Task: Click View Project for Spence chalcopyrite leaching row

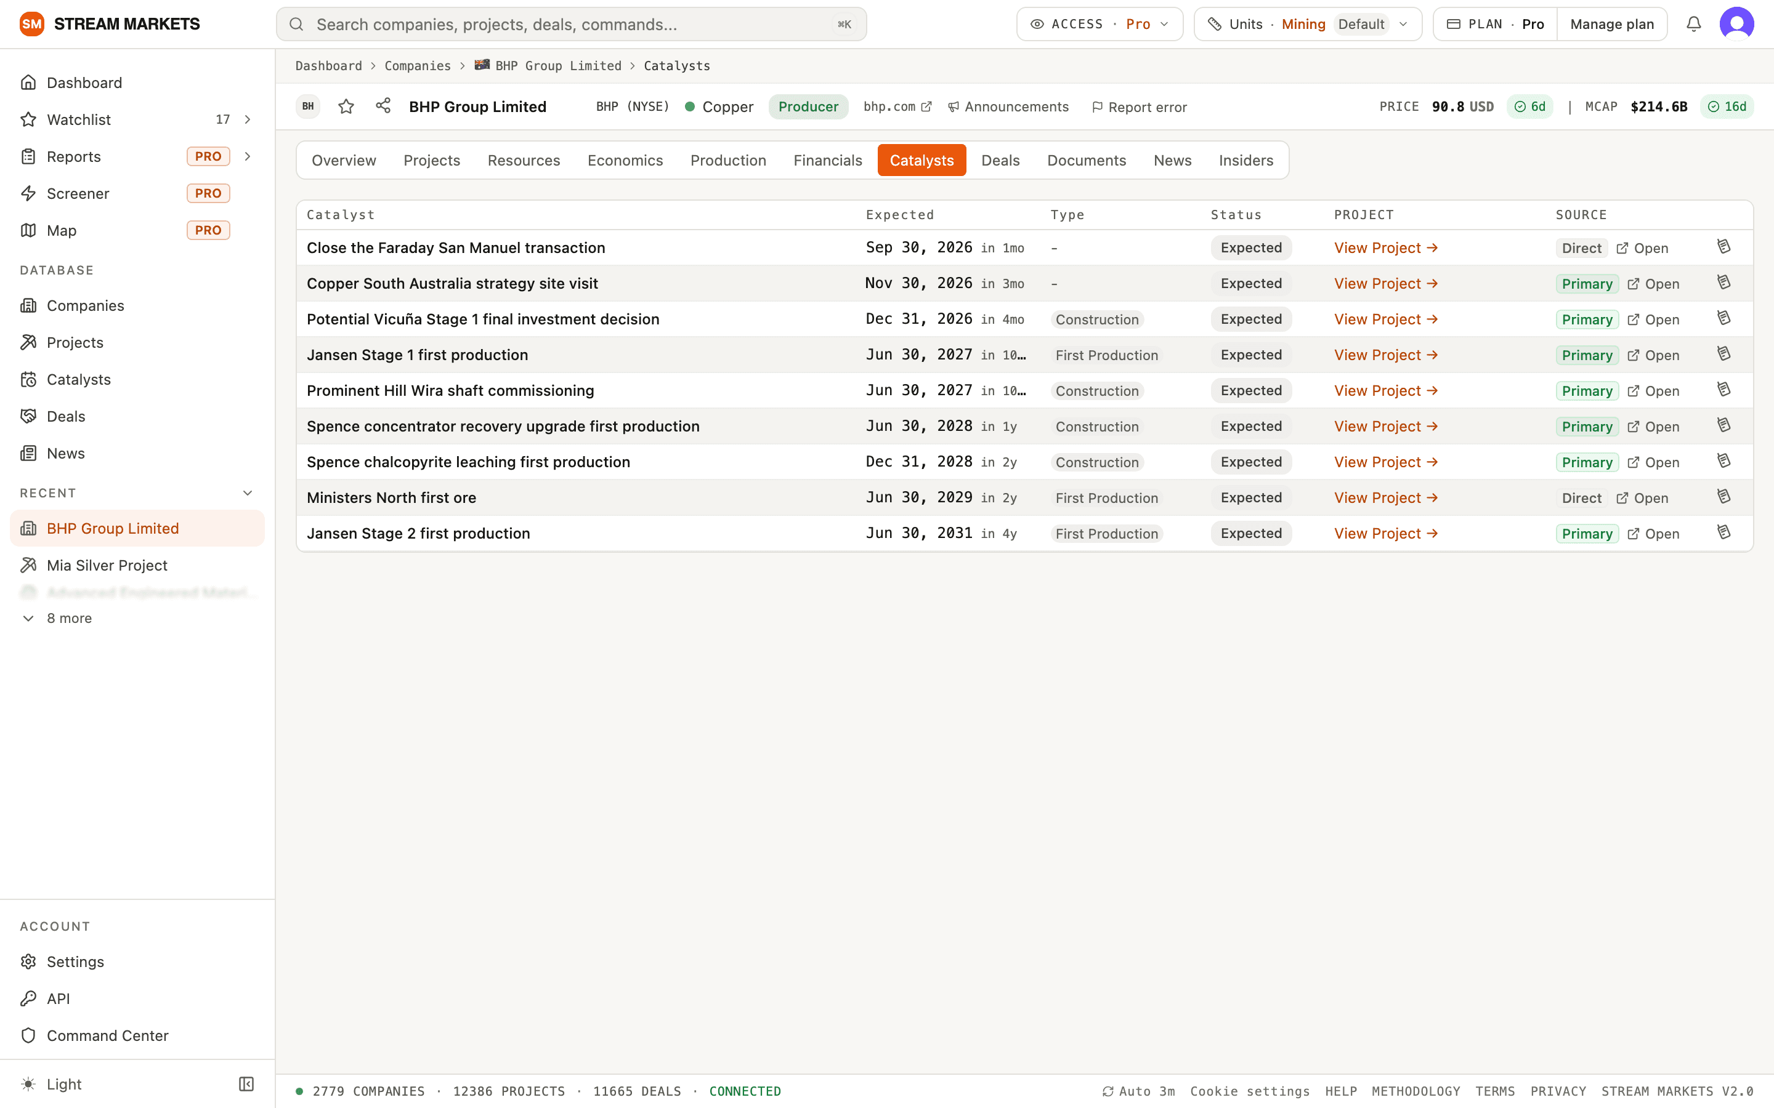Action: [1385, 462]
